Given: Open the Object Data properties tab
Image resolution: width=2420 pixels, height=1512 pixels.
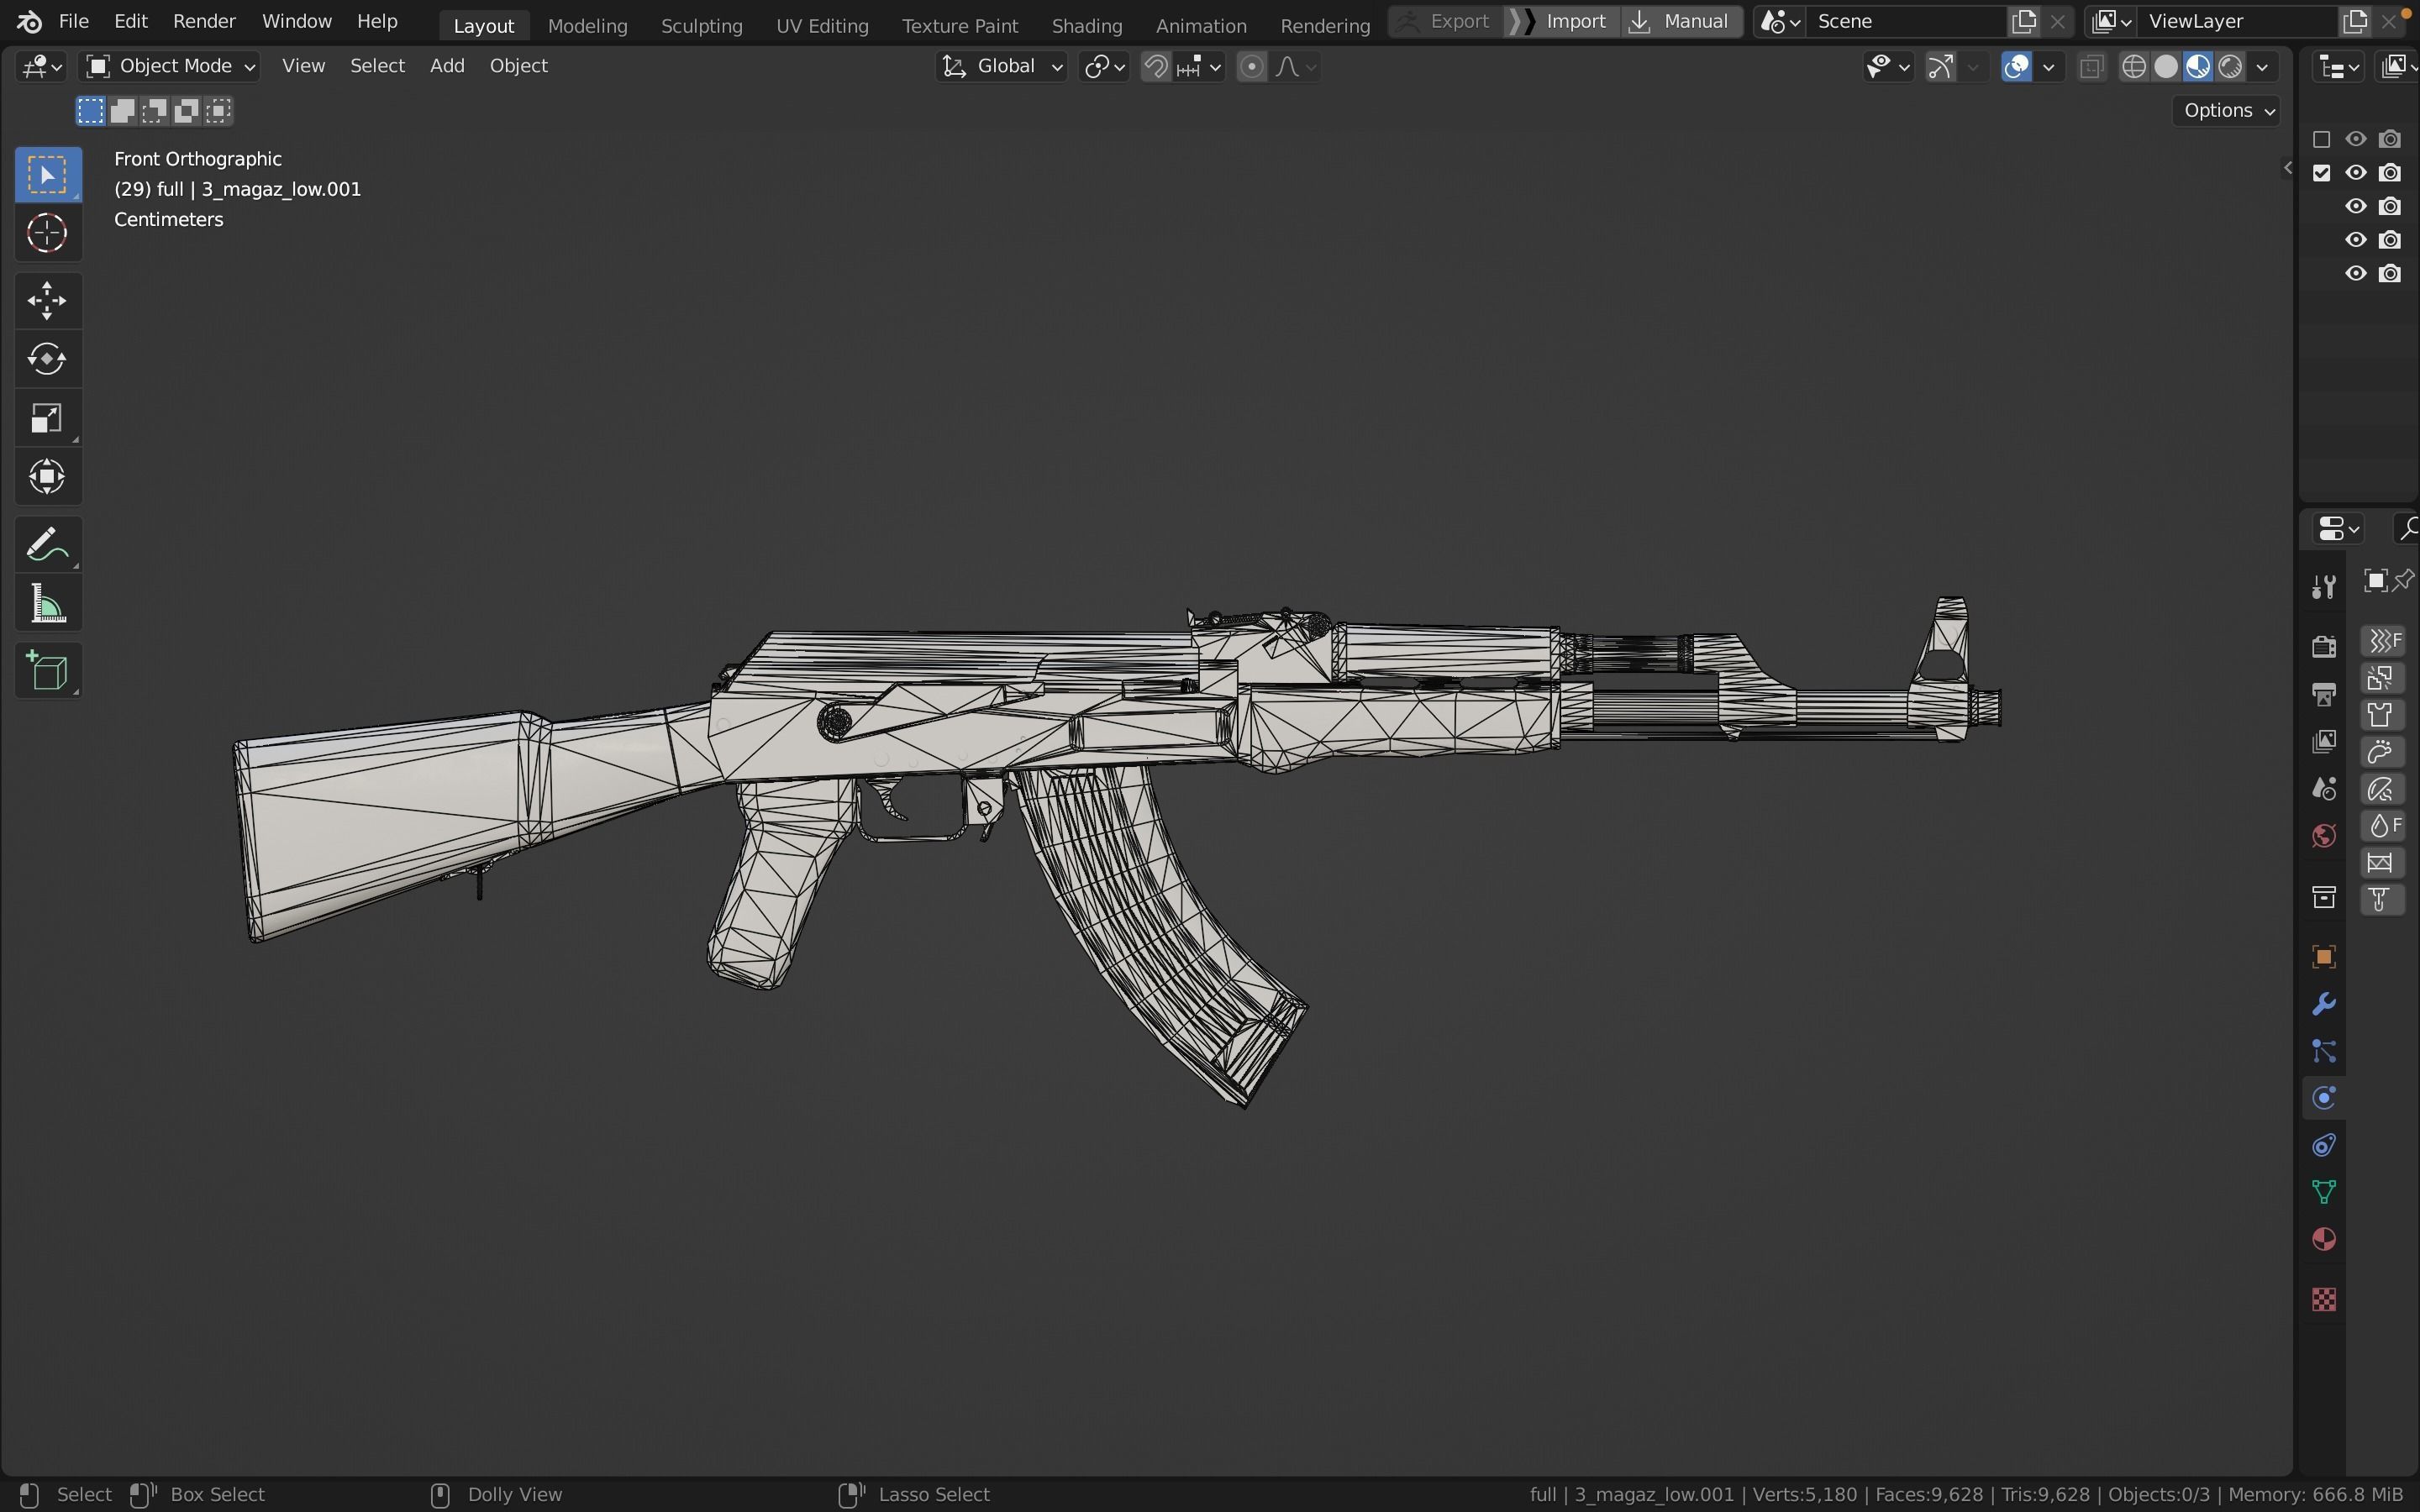Looking at the screenshot, I should pos(2324,1192).
